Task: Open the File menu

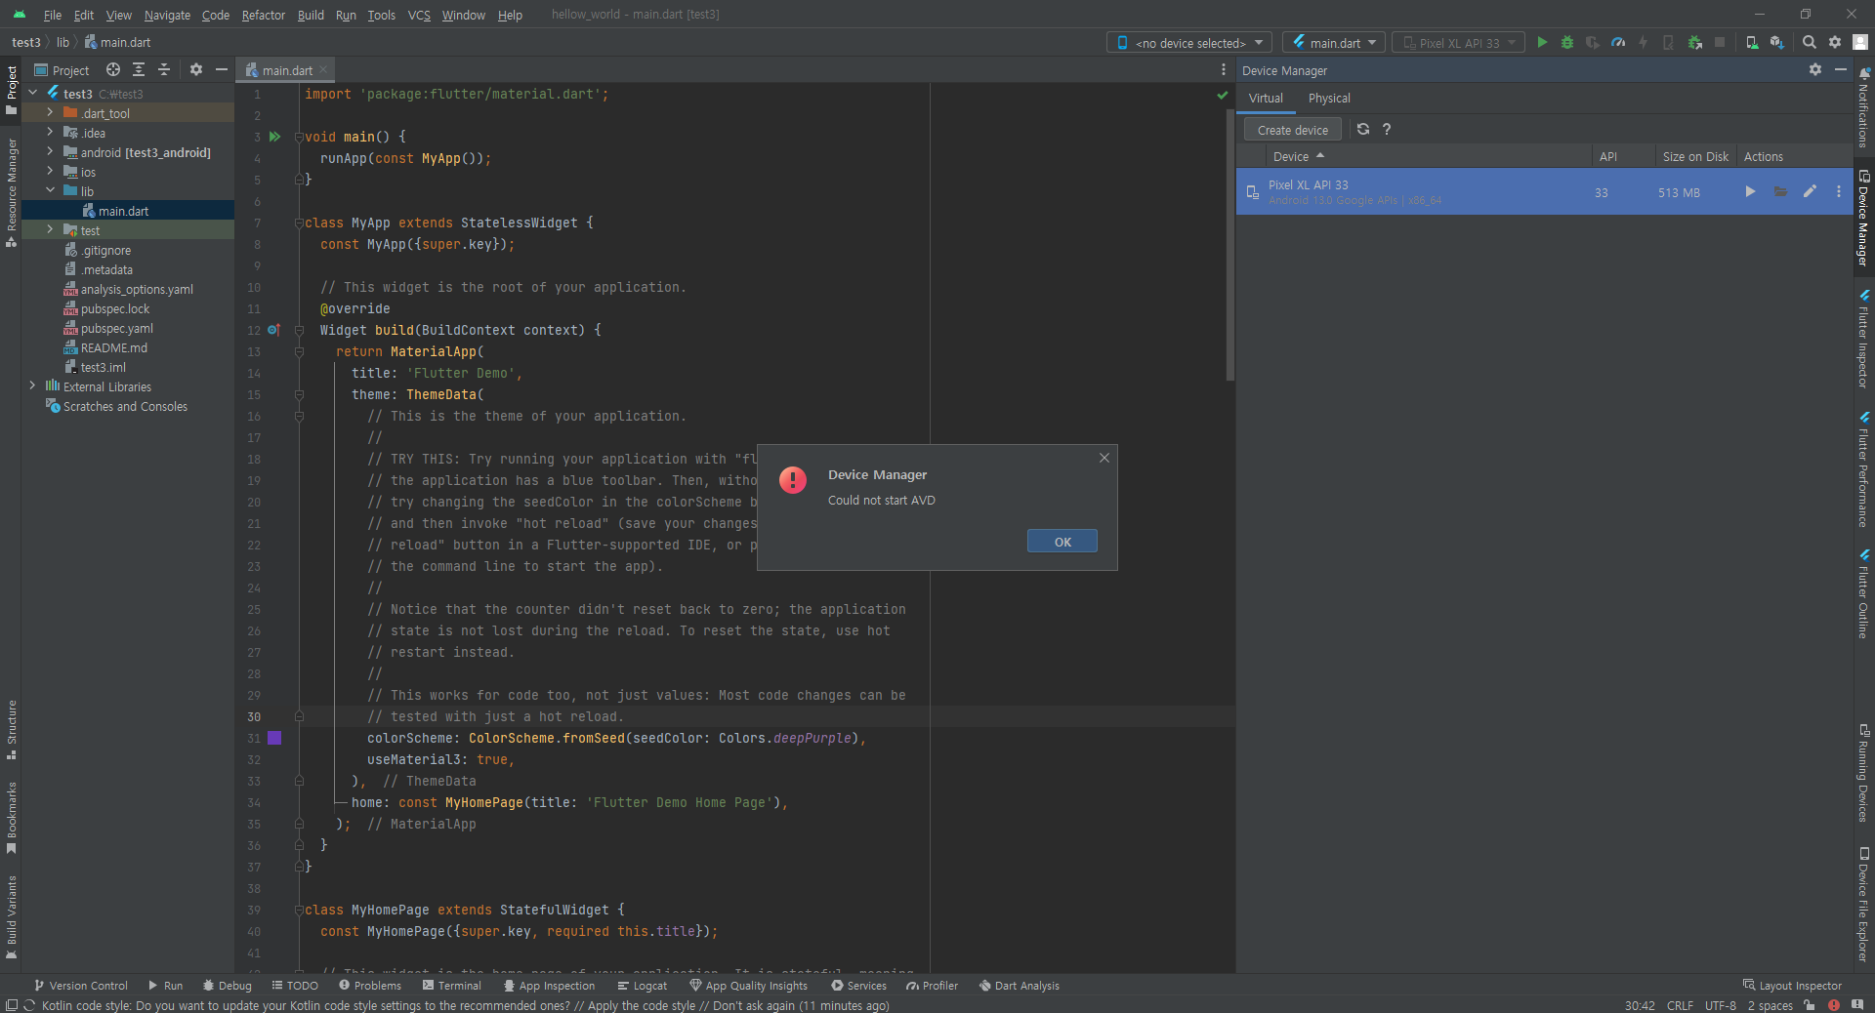Action: [53, 15]
